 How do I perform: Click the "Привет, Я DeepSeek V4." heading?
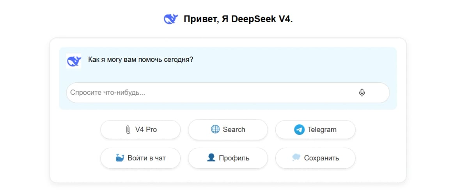coord(238,19)
